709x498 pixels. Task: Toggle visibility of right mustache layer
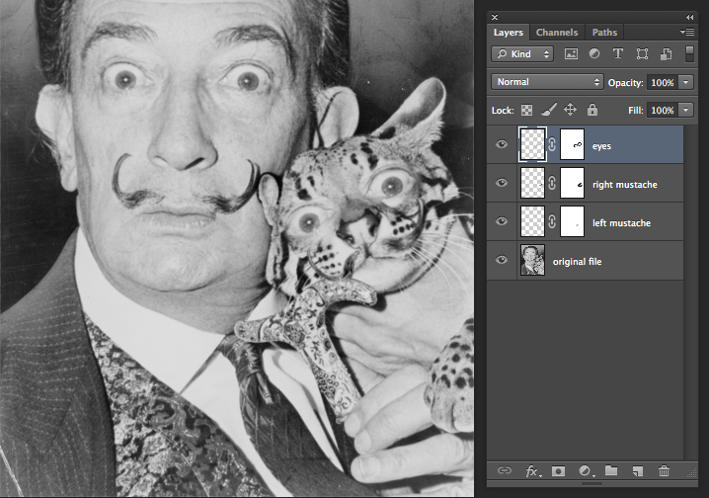(x=502, y=184)
